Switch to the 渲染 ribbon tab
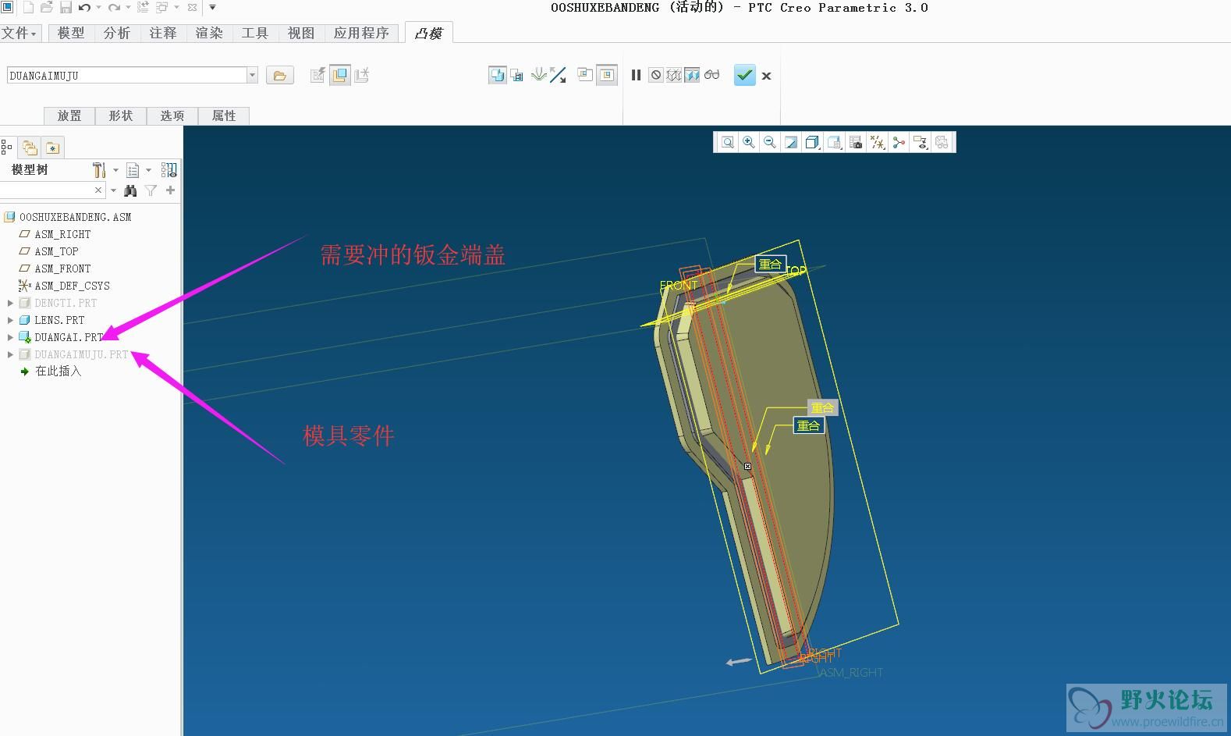Screen dimensions: 1231x736 click(209, 33)
